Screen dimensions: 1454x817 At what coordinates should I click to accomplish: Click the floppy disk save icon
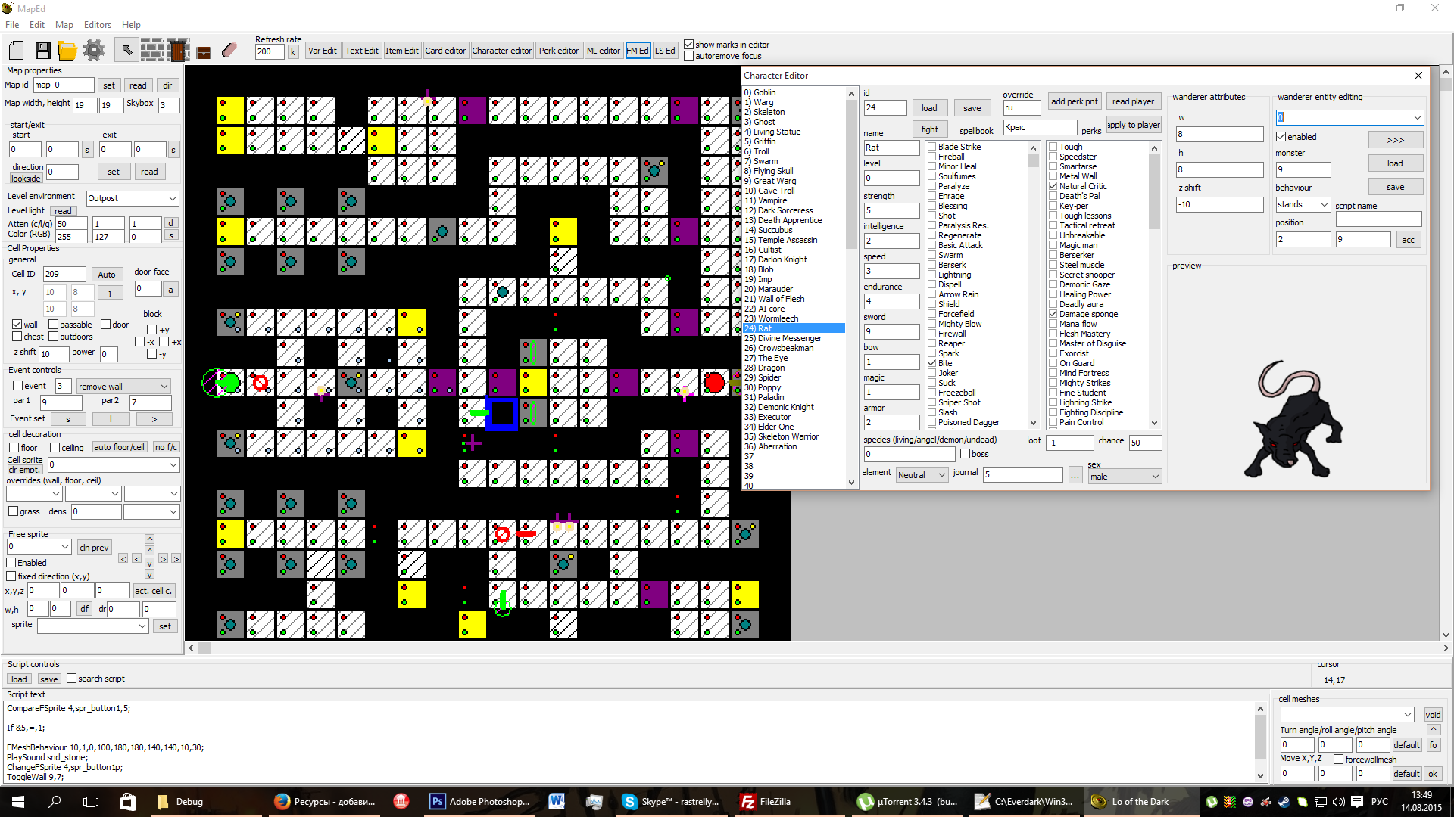tap(42, 51)
